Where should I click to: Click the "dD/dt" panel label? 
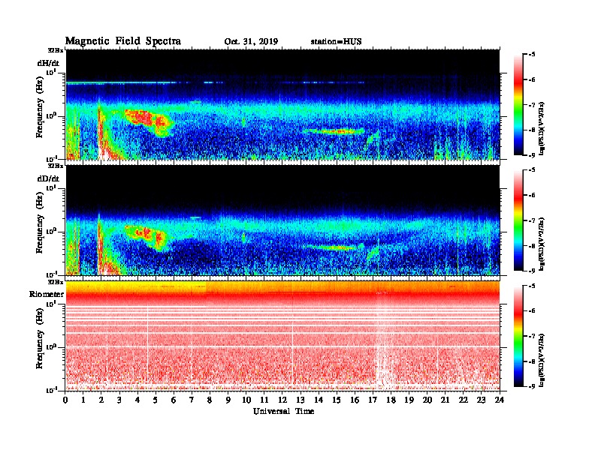point(48,178)
